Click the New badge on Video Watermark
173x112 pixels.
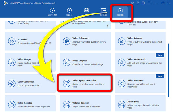pyautogui.click(x=160, y=55)
